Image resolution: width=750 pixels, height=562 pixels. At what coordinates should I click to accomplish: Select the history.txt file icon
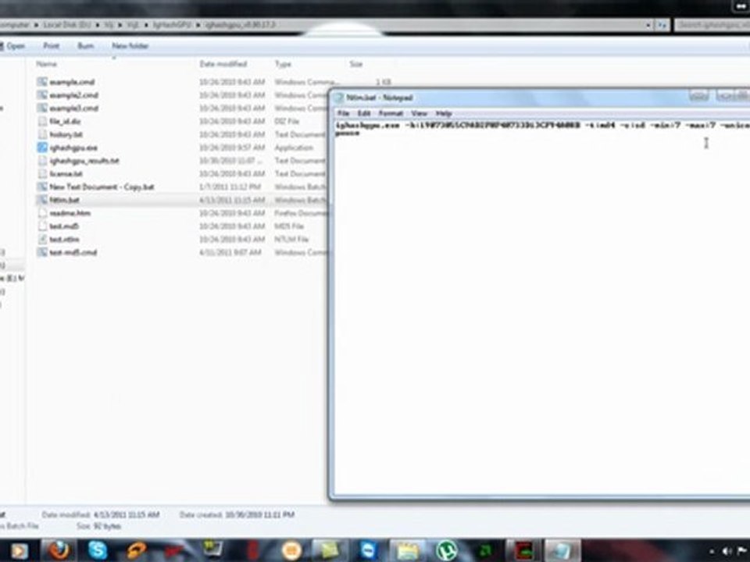tap(42, 134)
